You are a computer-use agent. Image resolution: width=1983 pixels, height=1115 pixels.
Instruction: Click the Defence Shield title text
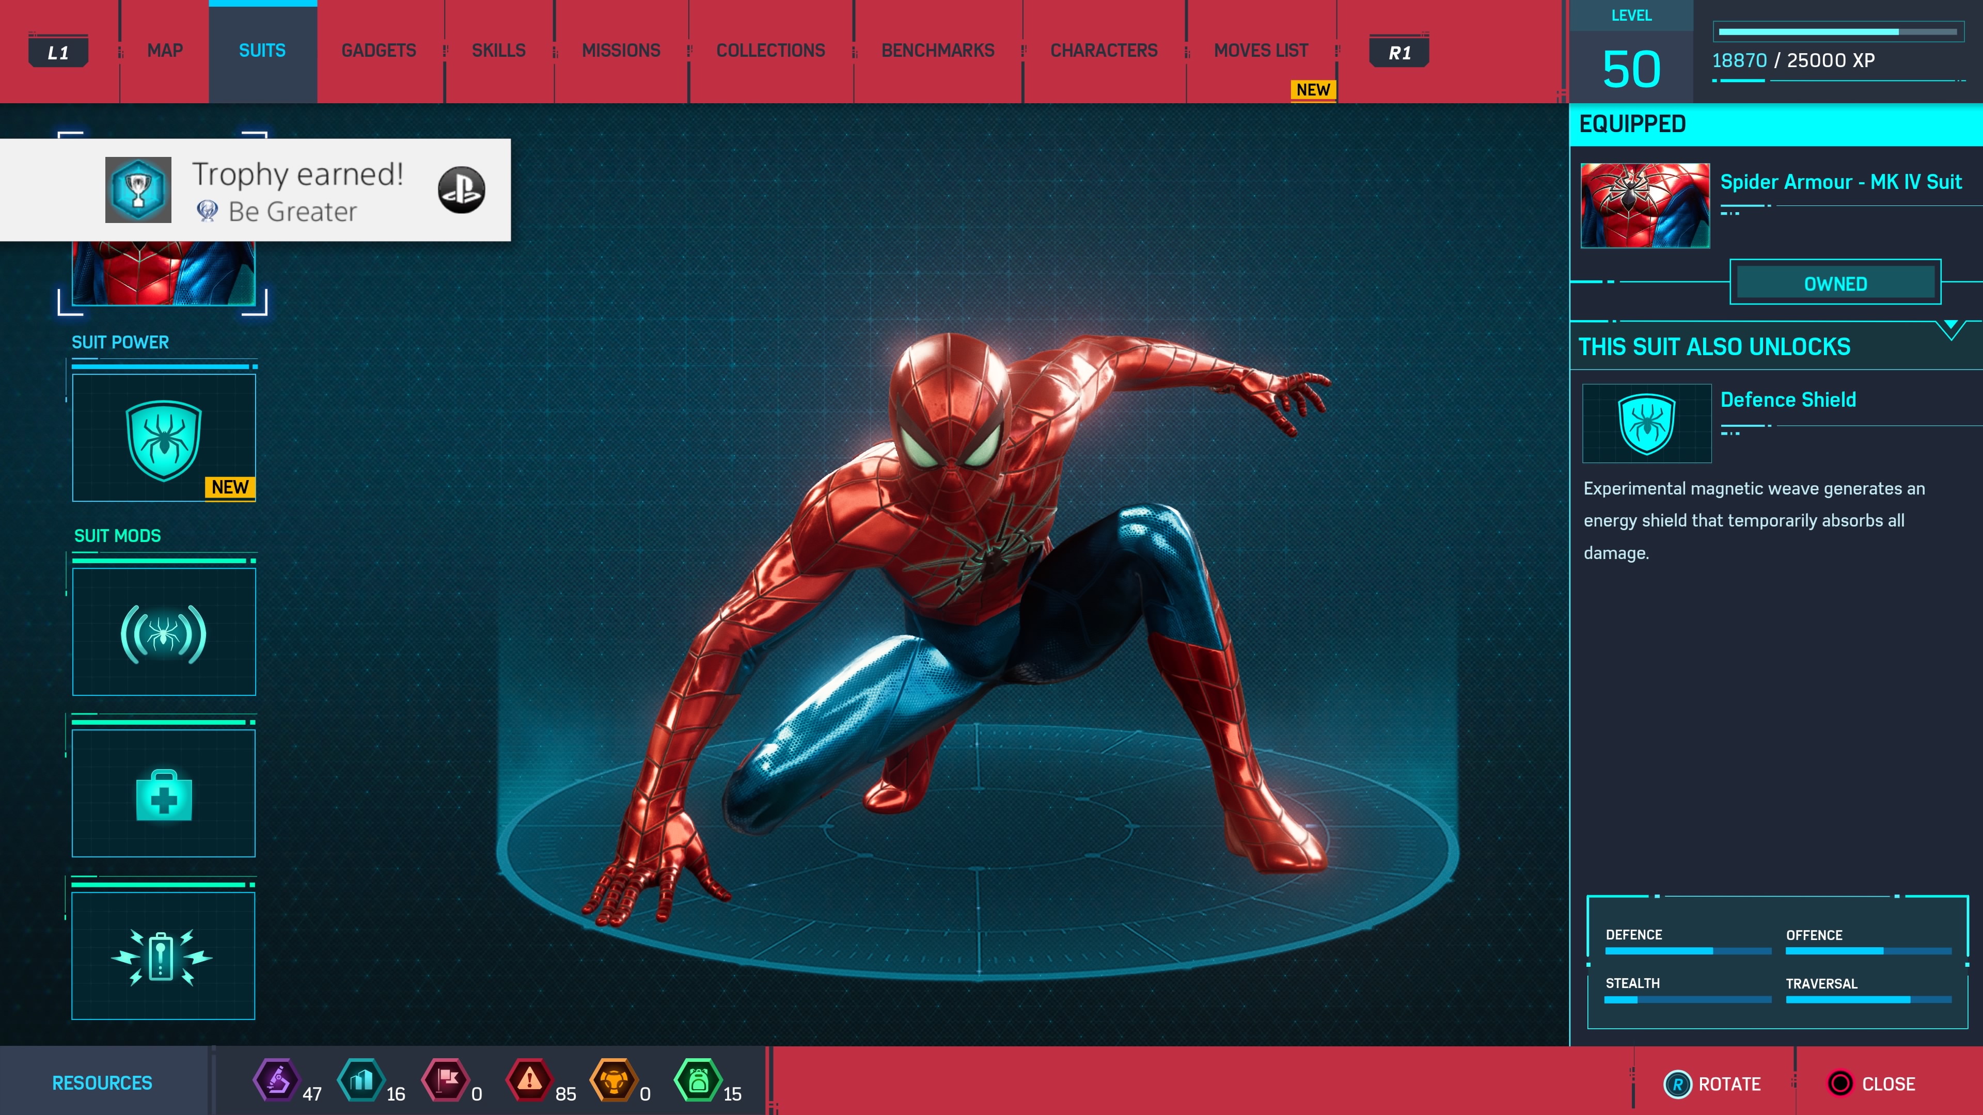(1787, 400)
